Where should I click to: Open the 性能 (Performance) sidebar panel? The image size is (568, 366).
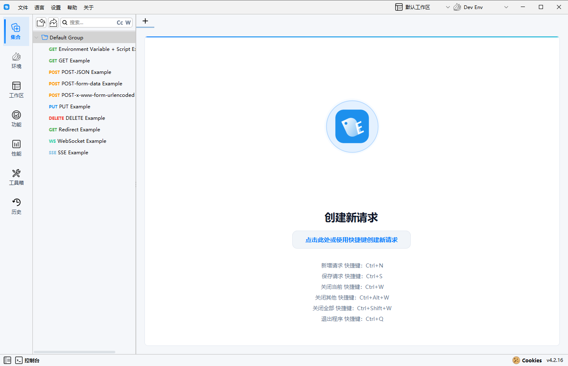(x=16, y=148)
